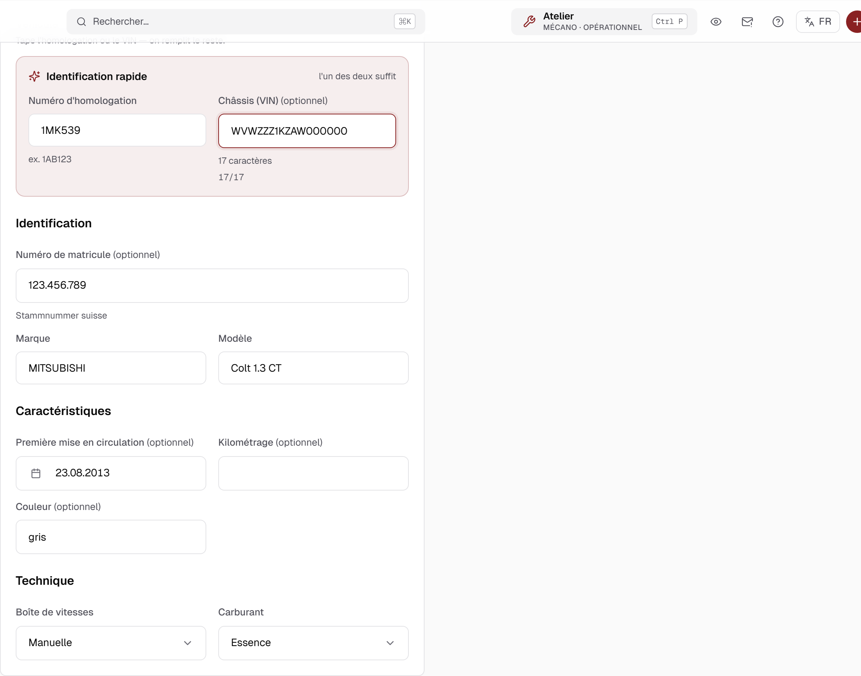Viewport: 861px width, 676px height.
Task: Click the Manuelle dropdown chevron
Action: coord(188,643)
